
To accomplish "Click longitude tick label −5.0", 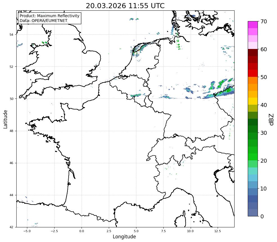I will [27, 231].
